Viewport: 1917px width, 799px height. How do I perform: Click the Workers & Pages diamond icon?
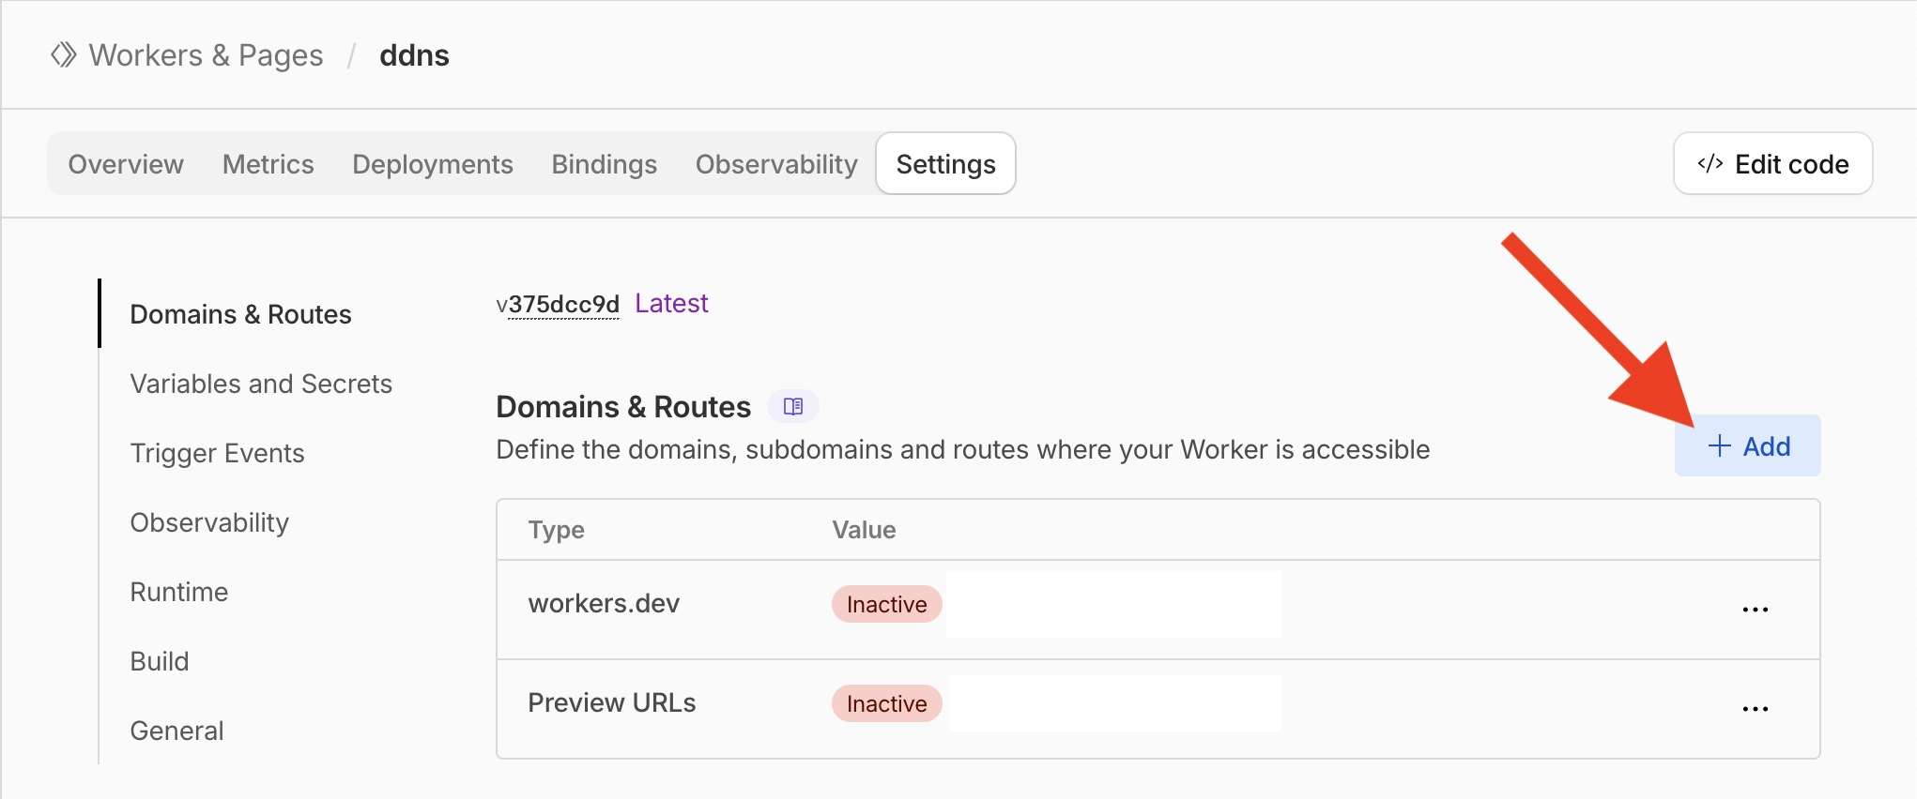pyautogui.click(x=63, y=55)
